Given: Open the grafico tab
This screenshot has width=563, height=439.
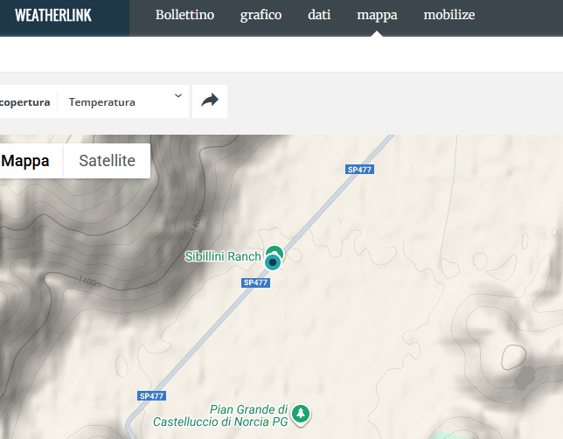Looking at the screenshot, I should (x=261, y=15).
